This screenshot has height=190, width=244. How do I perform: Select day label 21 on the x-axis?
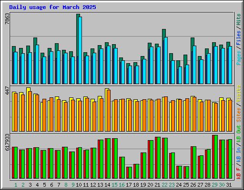coord(157,185)
